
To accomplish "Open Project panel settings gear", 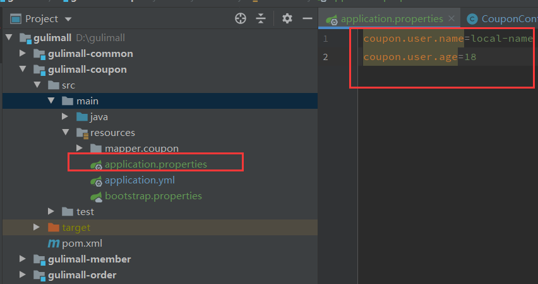I will click(x=287, y=18).
